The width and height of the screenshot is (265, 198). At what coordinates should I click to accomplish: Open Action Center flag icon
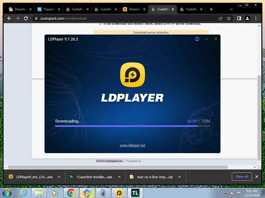point(239,193)
